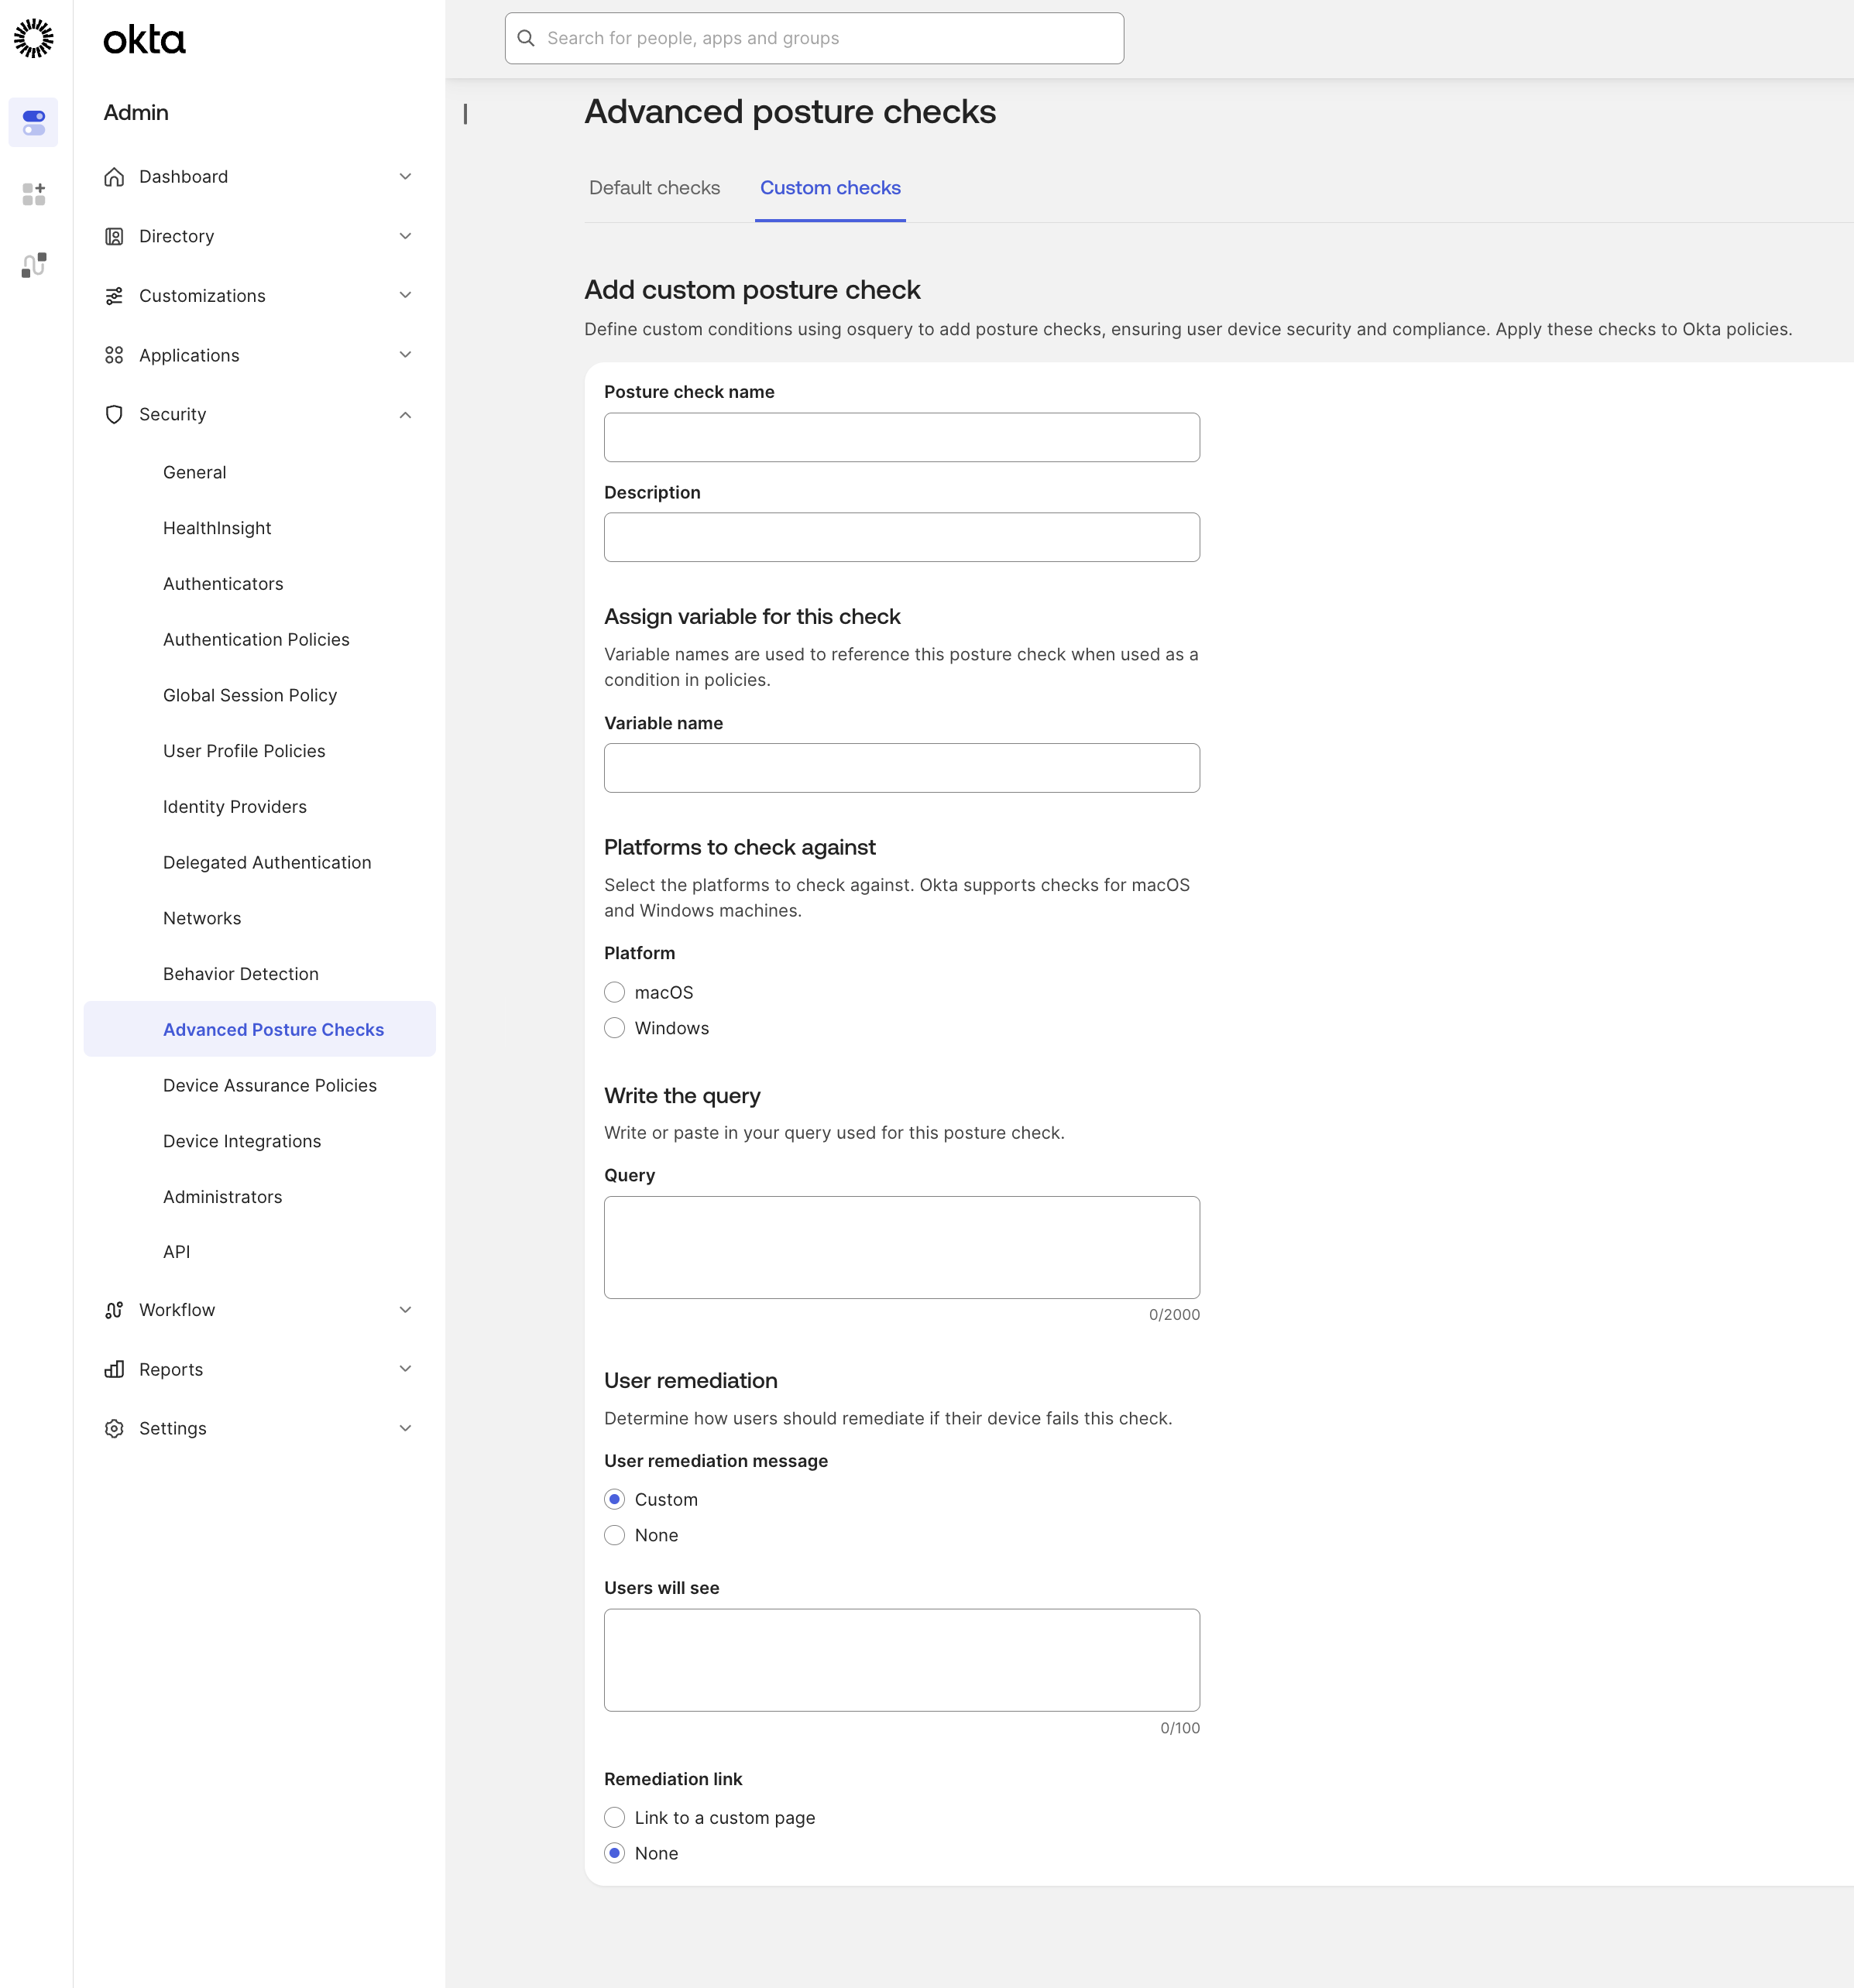Image resolution: width=1854 pixels, height=1988 pixels.
Task: Click the Posture check name field
Action: (901, 437)
